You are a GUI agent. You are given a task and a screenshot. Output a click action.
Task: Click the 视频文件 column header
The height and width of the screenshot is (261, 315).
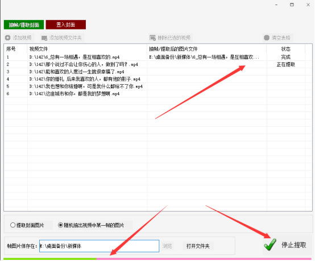(x=39, y=49)
